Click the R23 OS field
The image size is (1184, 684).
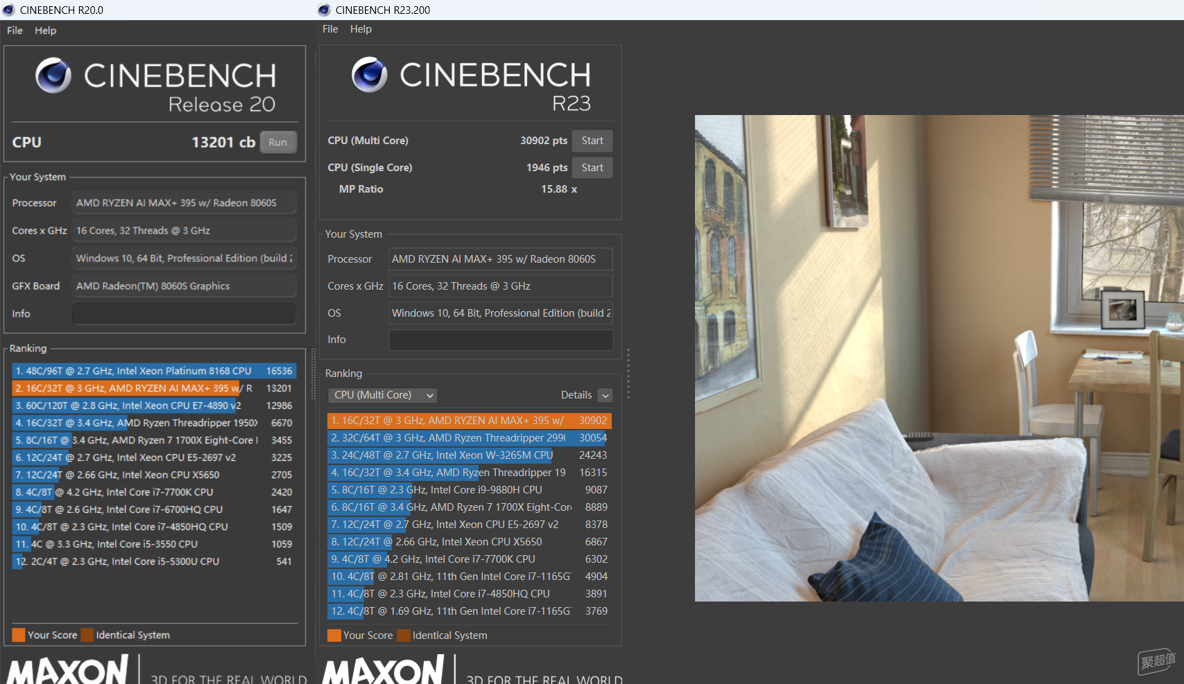coord(501,313)
